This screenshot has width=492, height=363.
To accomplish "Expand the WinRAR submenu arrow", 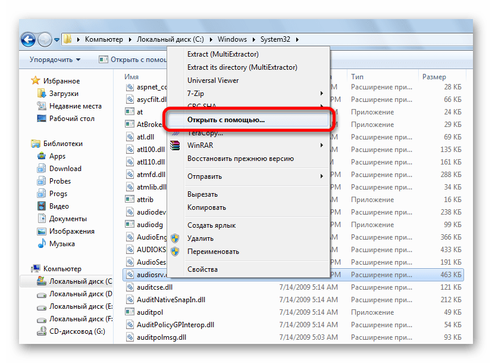I will click(x=322, y=145).
